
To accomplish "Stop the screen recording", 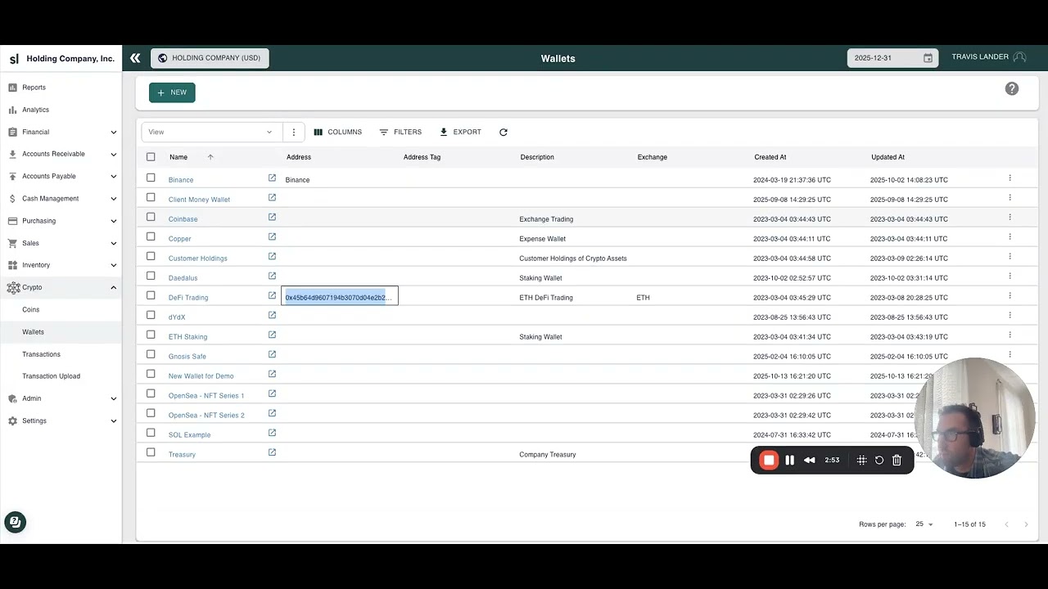I will 769,461.
